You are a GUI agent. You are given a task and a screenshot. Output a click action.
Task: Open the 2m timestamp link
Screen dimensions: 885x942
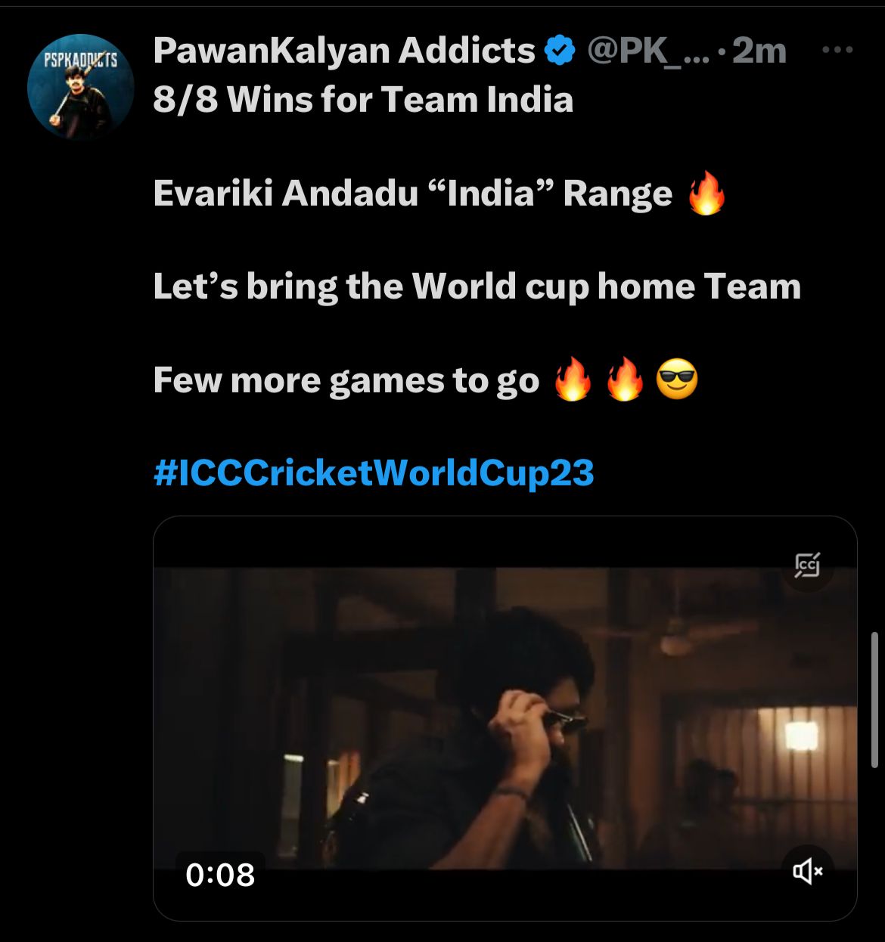click(759, 51)
